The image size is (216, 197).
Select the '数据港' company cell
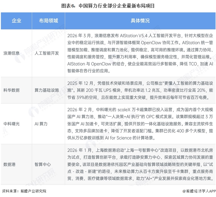click(x=16, y=164)
